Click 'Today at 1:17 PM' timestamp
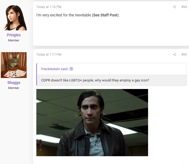Viewport: 189px width, 164px height. [x=49, y=55]
